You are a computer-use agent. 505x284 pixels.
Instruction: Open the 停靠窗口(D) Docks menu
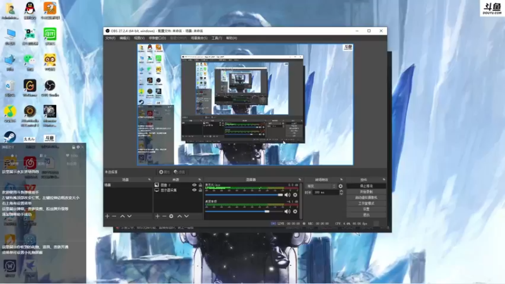click(x=157, y=38)
